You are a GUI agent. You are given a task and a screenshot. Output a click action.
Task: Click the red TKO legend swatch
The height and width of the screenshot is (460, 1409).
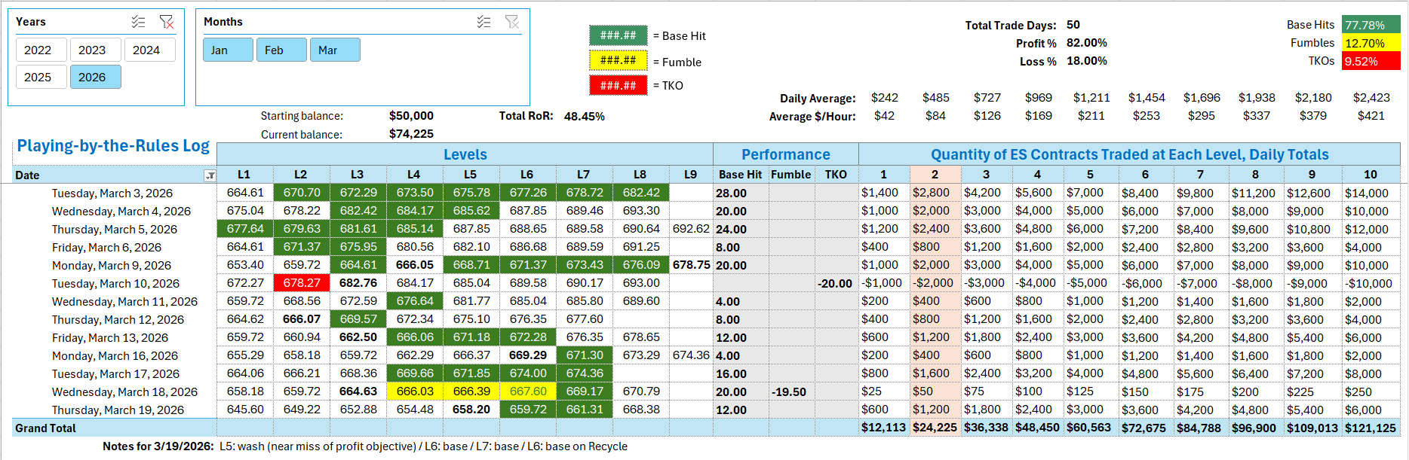tap(618, 85)
